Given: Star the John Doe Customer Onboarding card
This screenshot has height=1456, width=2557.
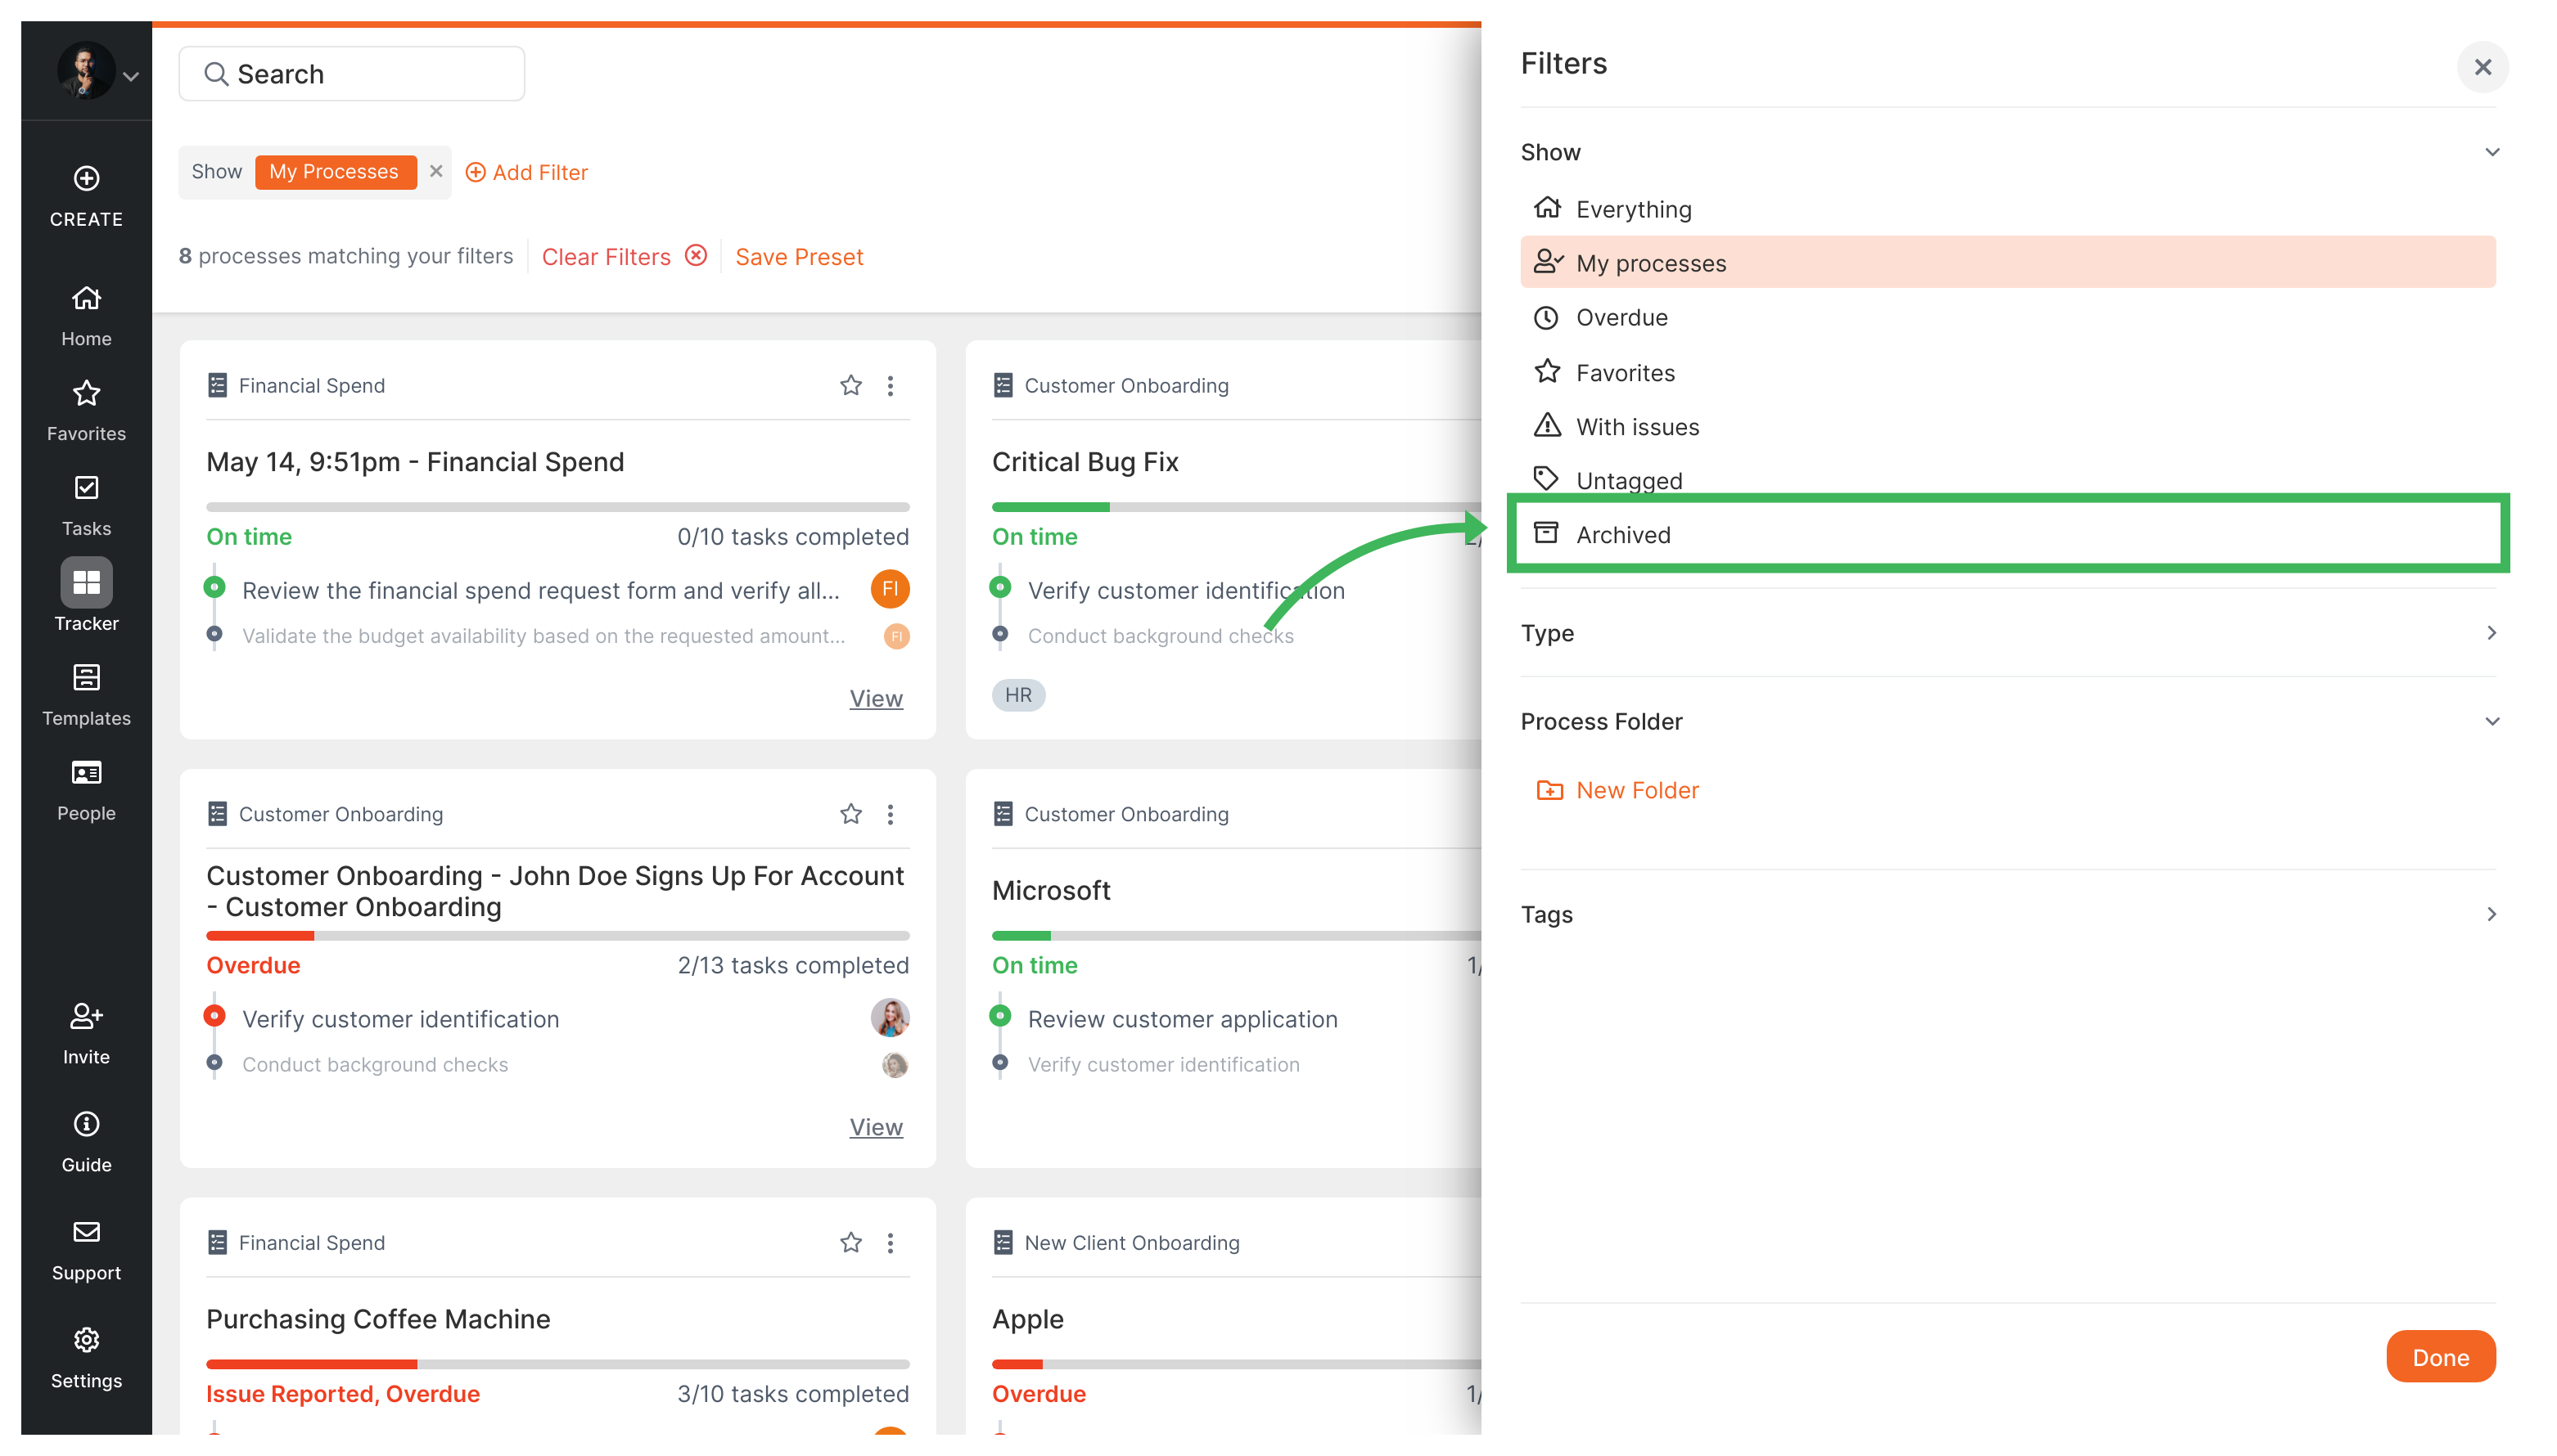Looking at the screenshot, I should point(850,814).
